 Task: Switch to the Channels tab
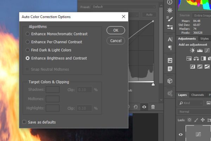pyautogui.click(x=197, y=95)
